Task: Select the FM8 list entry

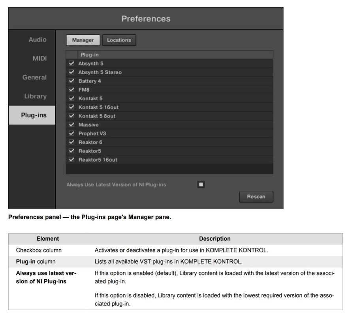Action: 84,90
